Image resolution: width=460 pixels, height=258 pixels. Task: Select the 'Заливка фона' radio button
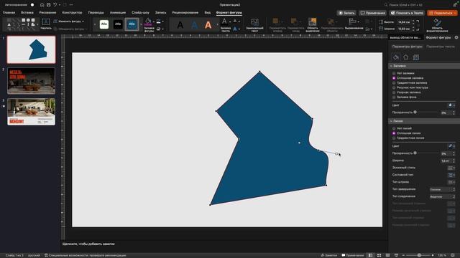[x=394, y=97]
